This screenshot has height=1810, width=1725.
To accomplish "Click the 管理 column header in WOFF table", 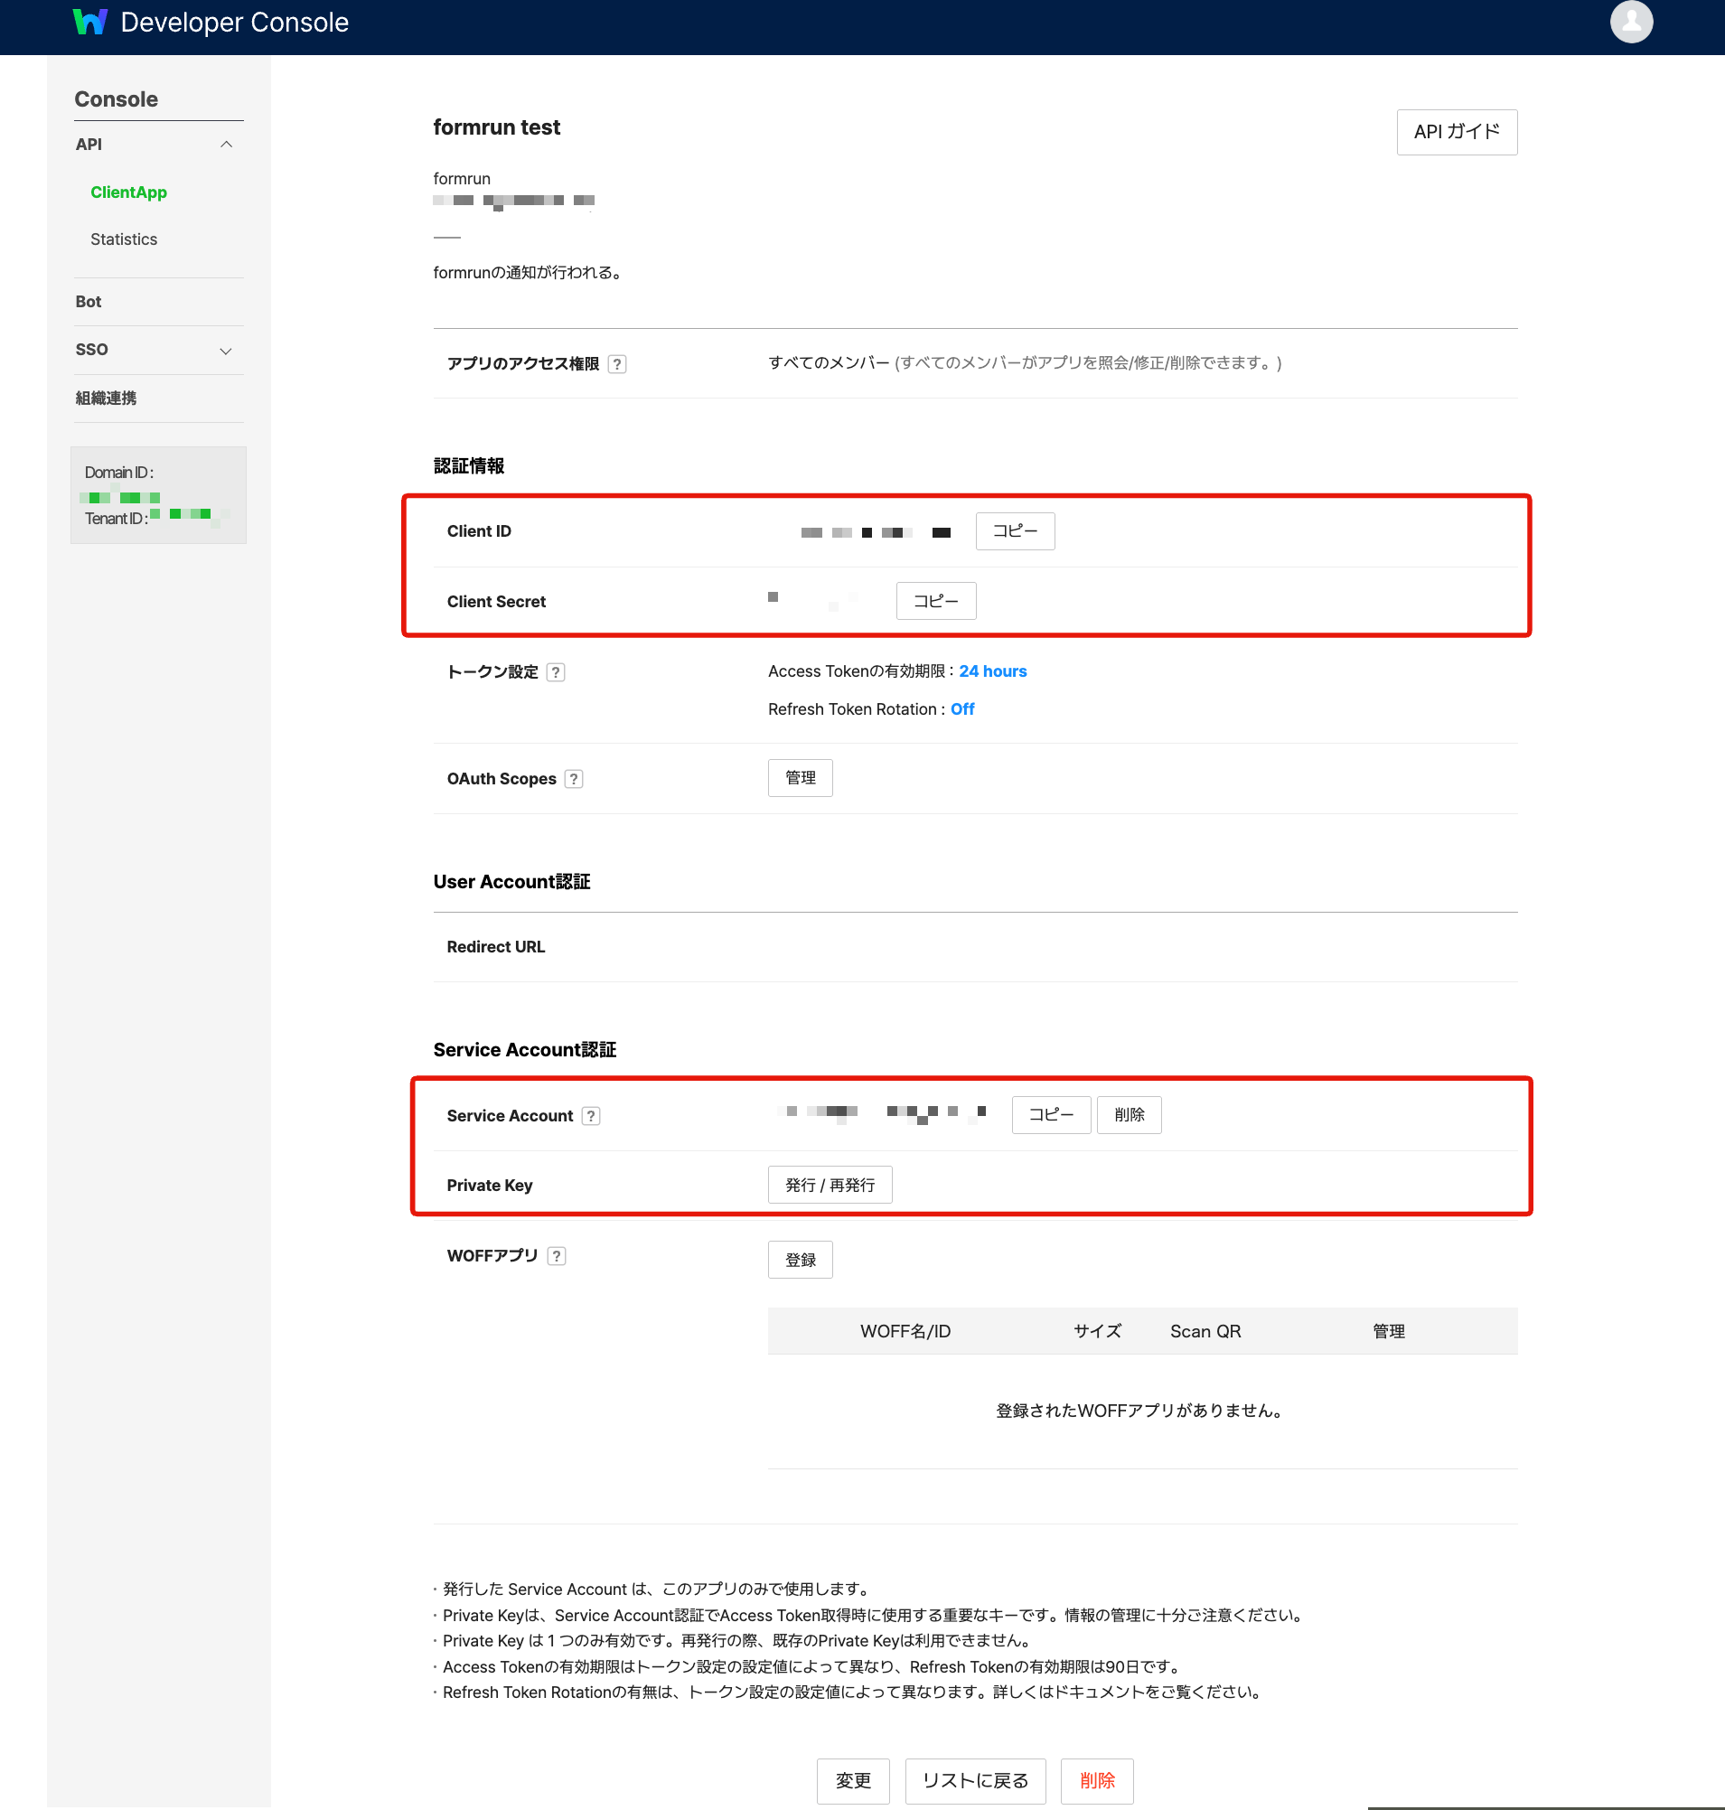I will (1388, 1332).
